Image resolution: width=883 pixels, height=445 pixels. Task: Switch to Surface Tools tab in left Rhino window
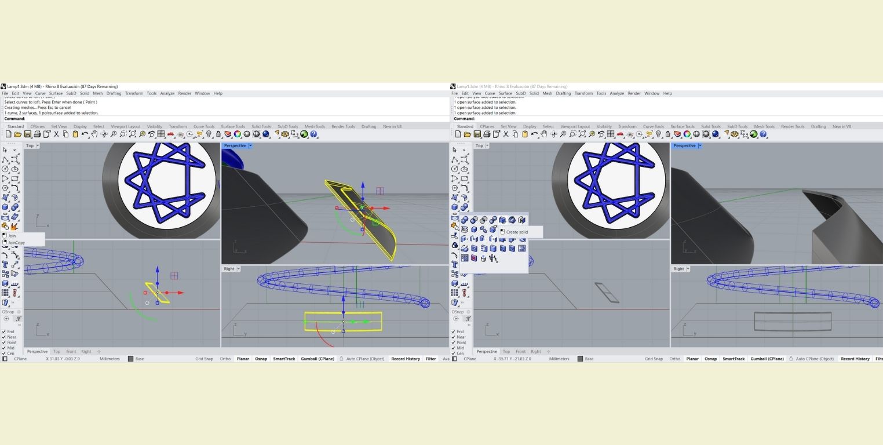click(x=233, y=126)
